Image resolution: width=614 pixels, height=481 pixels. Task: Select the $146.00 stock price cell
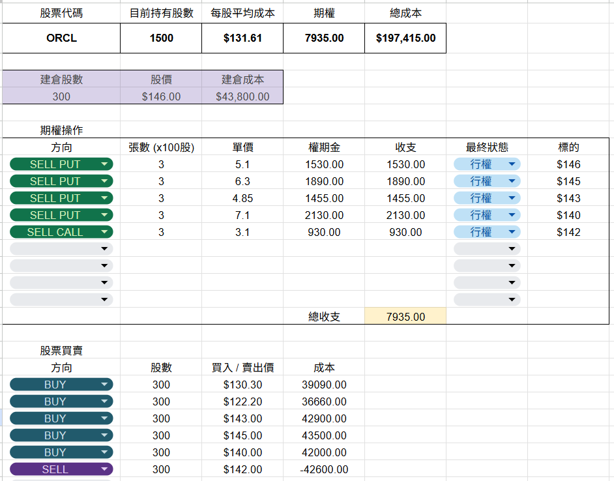161,96
